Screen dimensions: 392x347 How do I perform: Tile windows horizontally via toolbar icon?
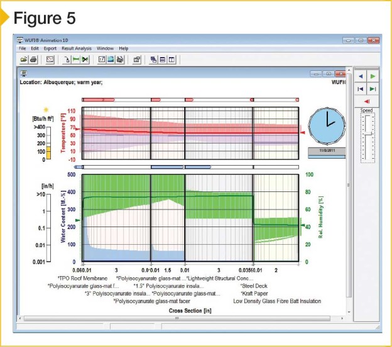pyautogui.click(x=163, y=60)
